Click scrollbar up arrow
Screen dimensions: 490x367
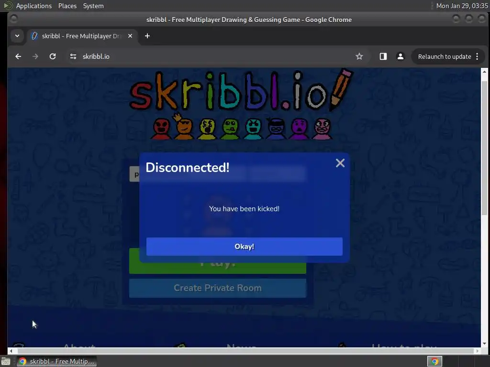click(484, 72)
